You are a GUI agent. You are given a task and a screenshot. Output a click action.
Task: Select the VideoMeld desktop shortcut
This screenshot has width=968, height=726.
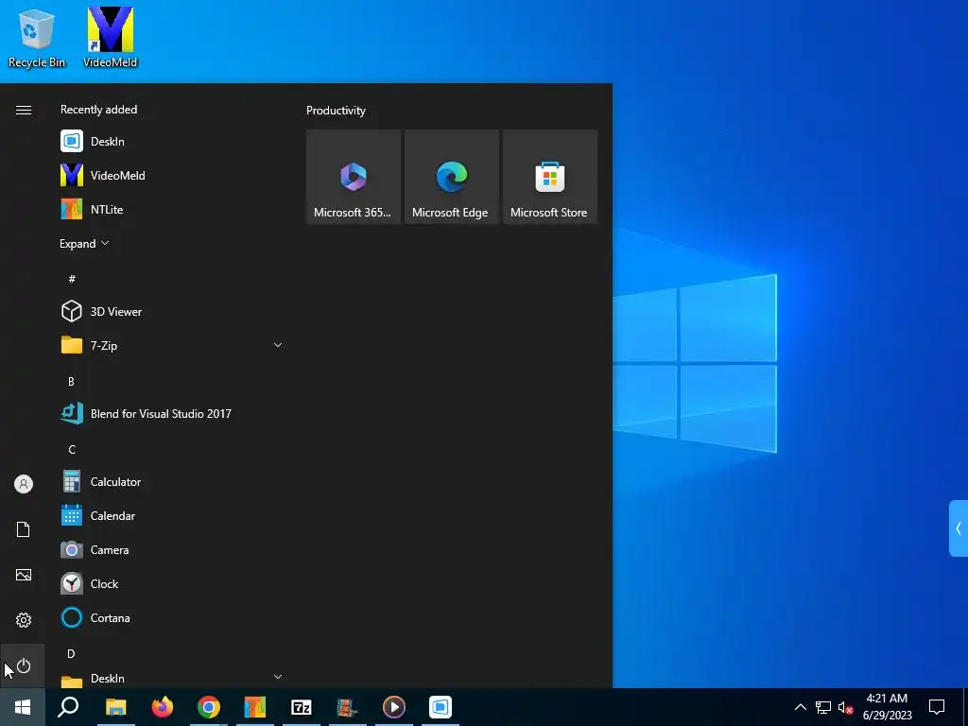pos(111,38)
